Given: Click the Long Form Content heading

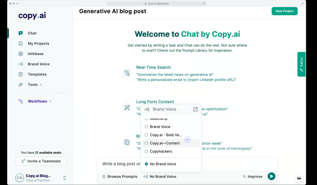Looking at the screenshot, I should coord(155,102).
